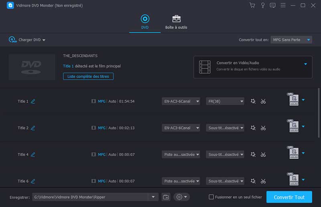Select the DVD tab
This screenshot has height=207, width=321.
point(145,22)
